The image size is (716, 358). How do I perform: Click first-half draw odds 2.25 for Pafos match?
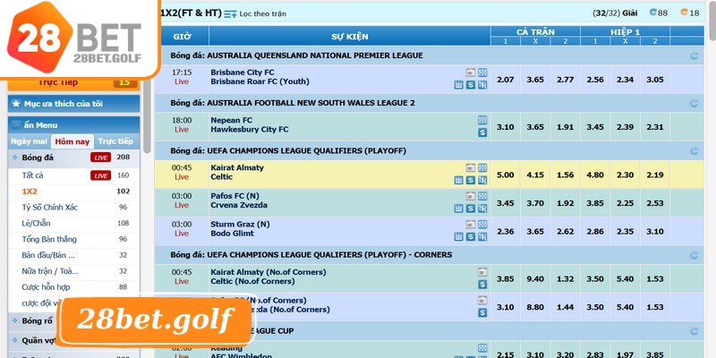coord(625,203)
